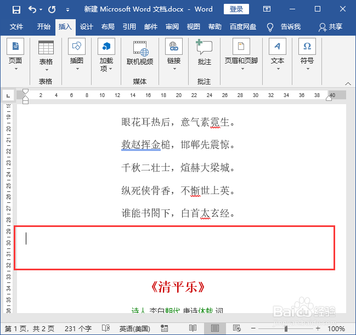This screenshot has height=335, width=356.
Task: Click the lightbulb Tell Me icon
Action: pyautogui.click(x=270, y=27)
